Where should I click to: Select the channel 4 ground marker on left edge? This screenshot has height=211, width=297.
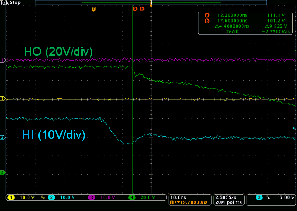click(3, 173)
